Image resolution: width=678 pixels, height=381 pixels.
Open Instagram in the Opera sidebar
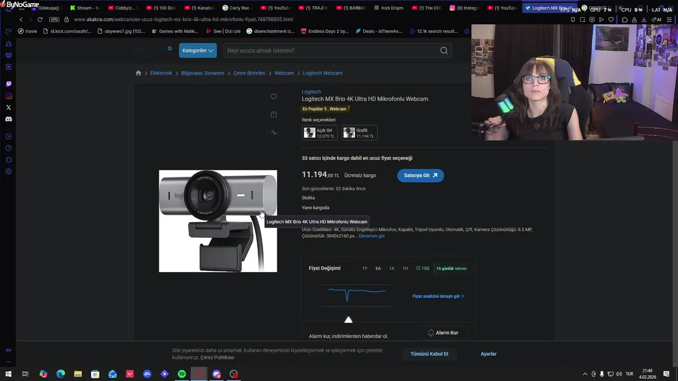pyautogui.click(x=8, y=96)
